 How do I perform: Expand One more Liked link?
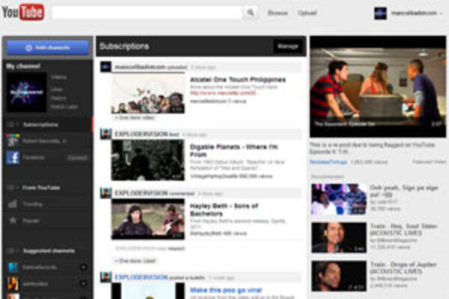pos(135,261)
